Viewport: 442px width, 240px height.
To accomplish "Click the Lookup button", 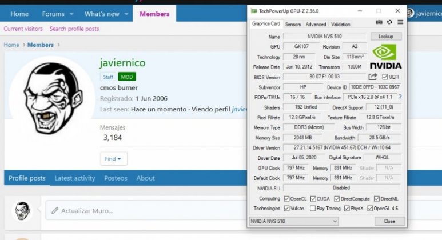I will (x=385, y=37).
